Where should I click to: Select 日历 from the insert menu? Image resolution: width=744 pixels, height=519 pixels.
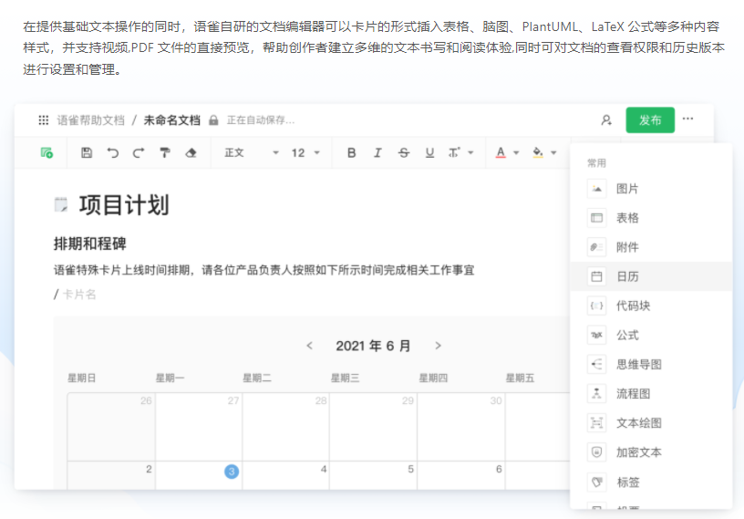(x=651, y=276)
